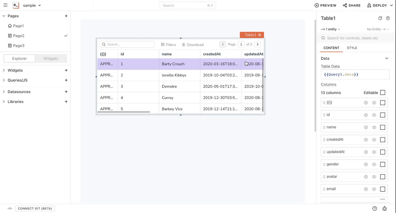Switch to the Widgets tab
396x213 pixels.
pyautogui.click(x=51, y=59)
